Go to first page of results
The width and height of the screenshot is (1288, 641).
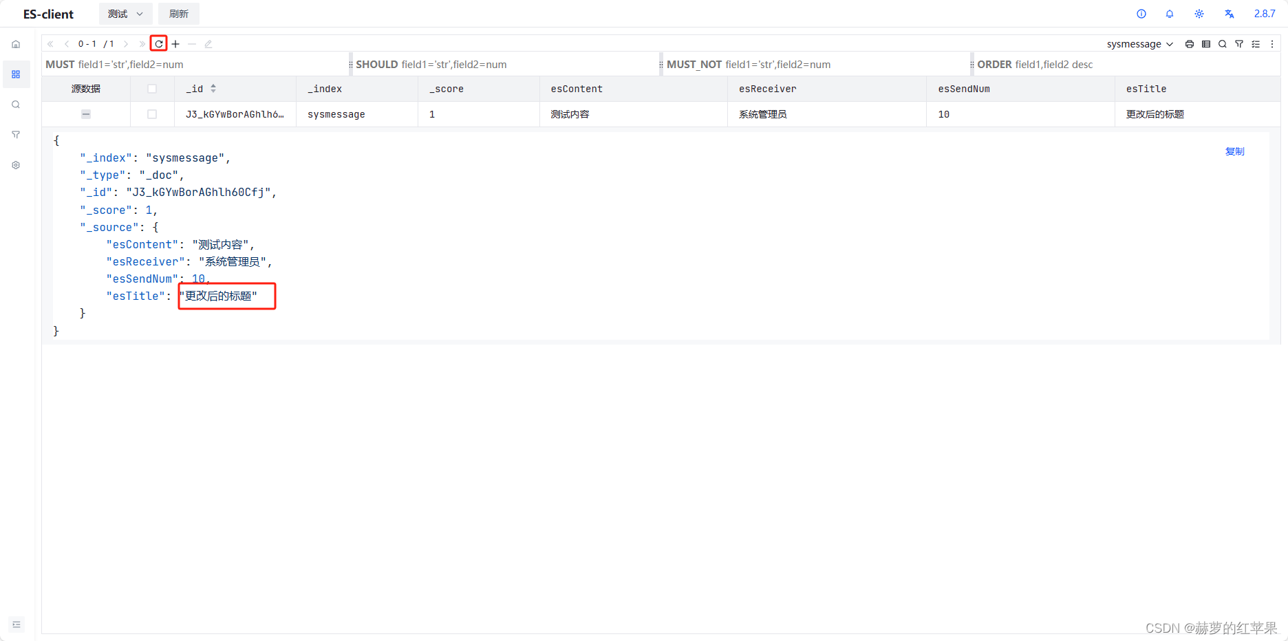tap(50, 44)
